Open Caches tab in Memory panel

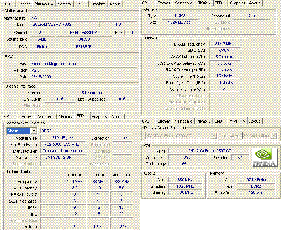[x=163, y=3]
